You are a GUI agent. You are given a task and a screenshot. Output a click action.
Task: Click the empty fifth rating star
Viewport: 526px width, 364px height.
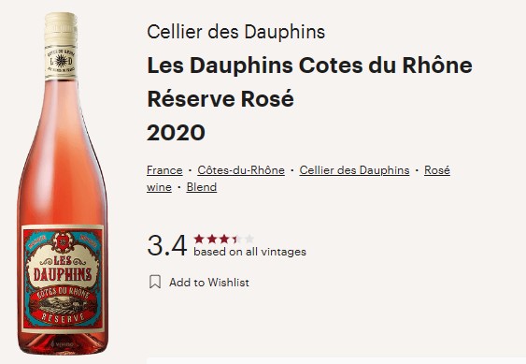(249, 239)
